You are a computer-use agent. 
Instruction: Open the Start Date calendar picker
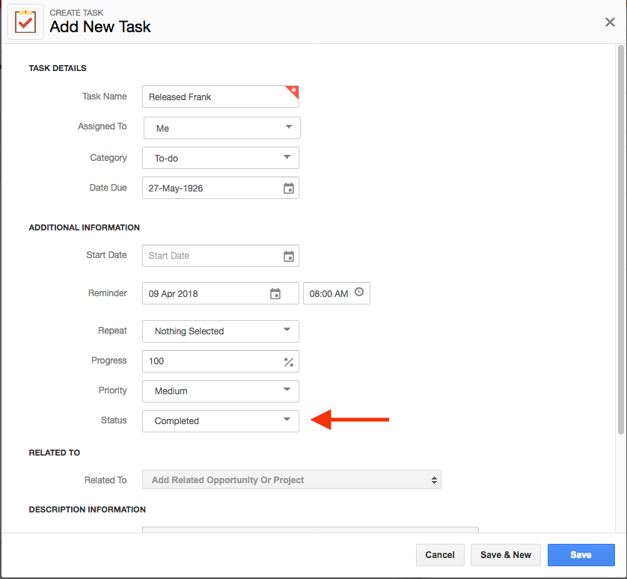click(289, 257)
